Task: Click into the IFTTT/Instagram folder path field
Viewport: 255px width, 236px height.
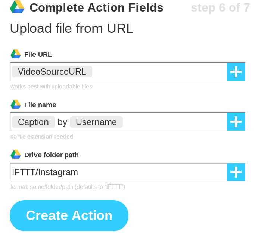Action: (119, 172)
